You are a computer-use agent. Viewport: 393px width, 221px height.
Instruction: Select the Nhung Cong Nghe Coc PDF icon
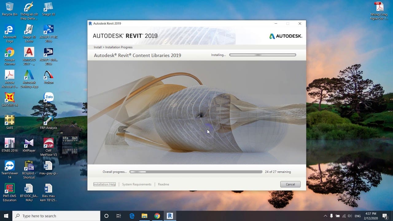click(x=379, y=11)
